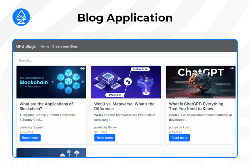The width and height of the screenshot is (250, 166).
Task: Open the Web3 vs Metaverse thumbnail image
Action: (x=126, y=82)
